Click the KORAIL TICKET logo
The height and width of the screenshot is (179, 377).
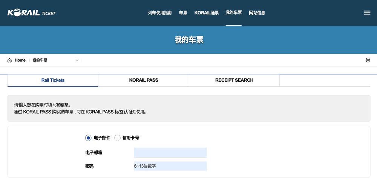coord(32,12)
